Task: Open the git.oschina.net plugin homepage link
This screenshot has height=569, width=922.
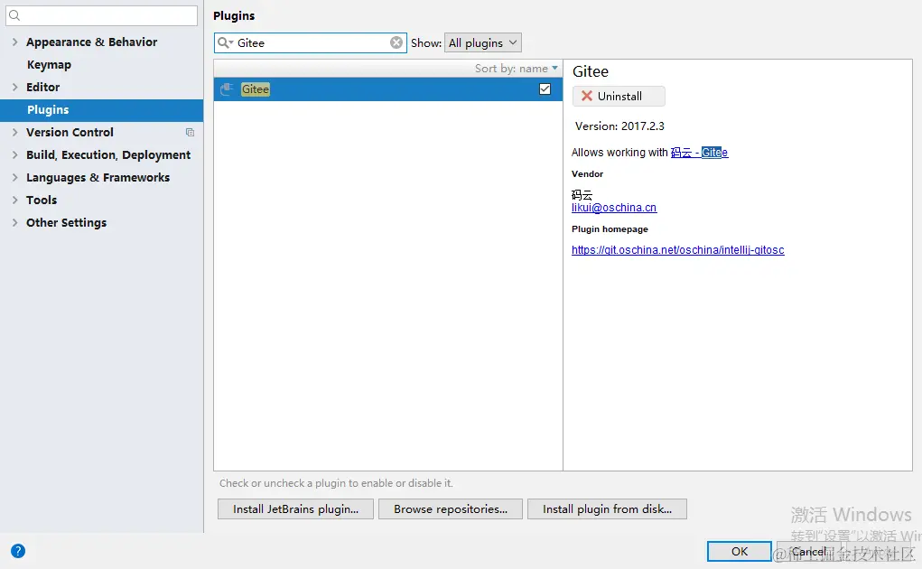Action: point(677,250)
